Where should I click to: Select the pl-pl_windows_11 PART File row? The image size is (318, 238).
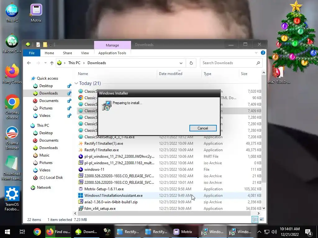[170, 156]
